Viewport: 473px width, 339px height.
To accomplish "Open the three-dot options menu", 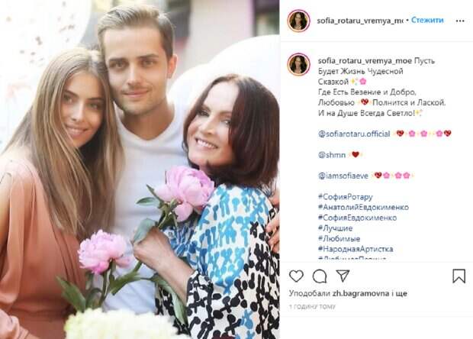I will (x=460, y=21).
